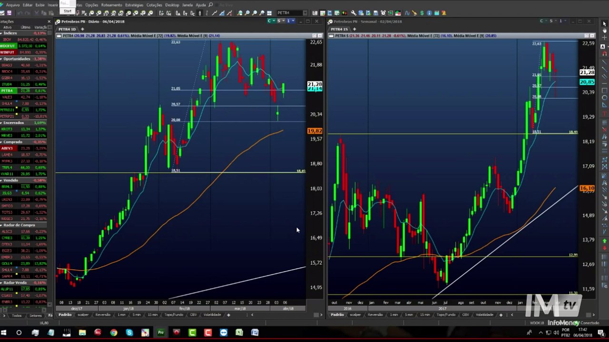Choose the area chart style icon
This screenshot has height=342, width=609.
(x=222, y=13)
